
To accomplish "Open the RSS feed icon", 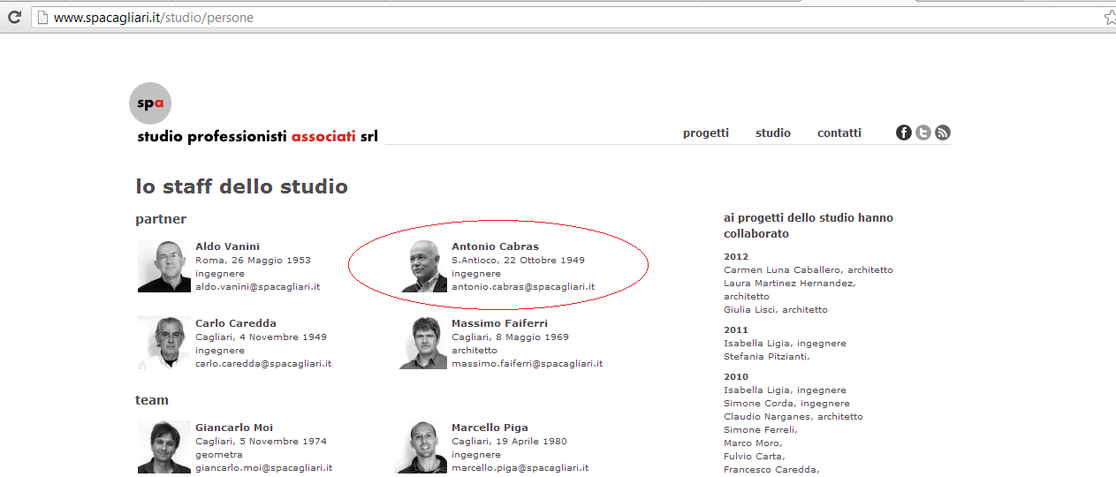I will pos(943,132).
